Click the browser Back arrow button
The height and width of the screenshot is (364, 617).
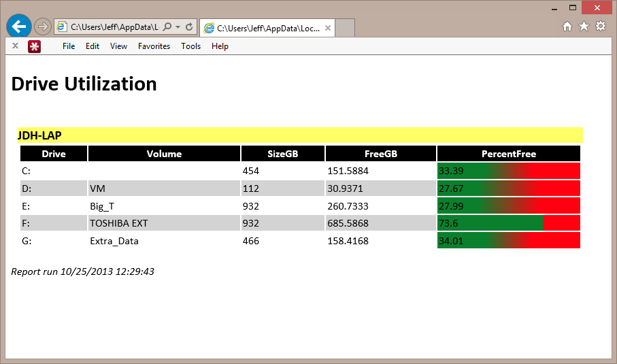pyautogui.click(x=19, y=27)
